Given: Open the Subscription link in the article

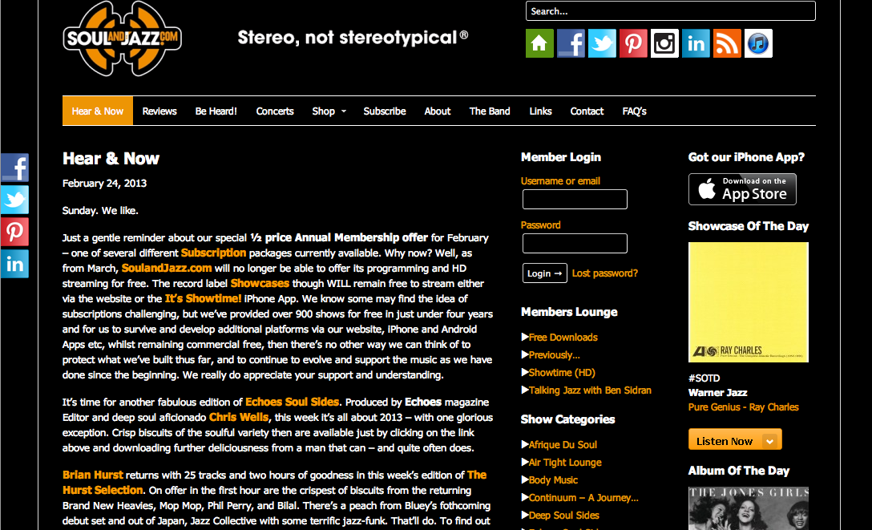Looking at the screenshot, I should click(213, 253).
